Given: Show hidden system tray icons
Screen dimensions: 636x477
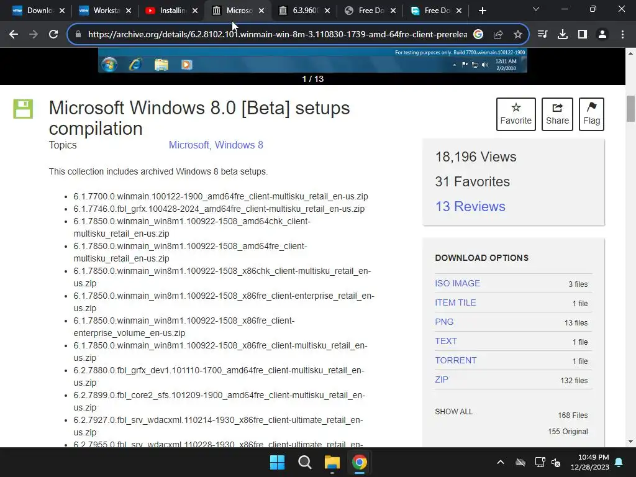Looking at the screenshot, I should 501,462.
